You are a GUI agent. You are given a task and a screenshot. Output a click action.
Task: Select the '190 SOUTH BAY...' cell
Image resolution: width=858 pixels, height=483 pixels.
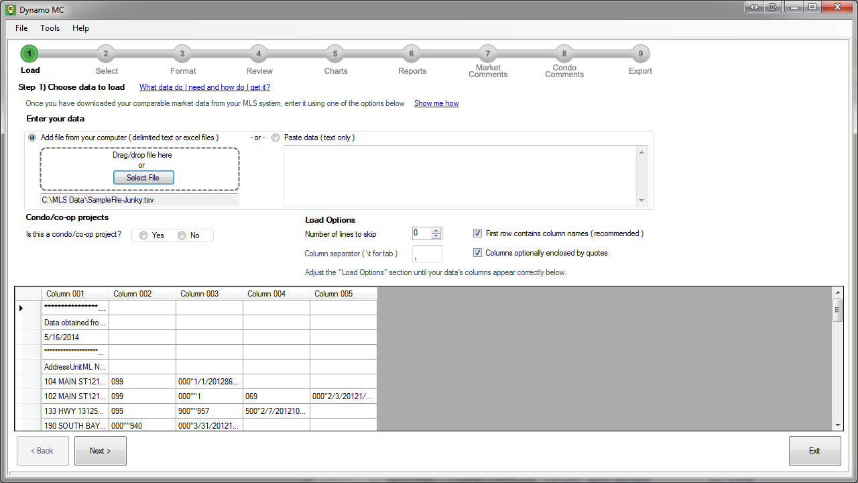pyautogui.click(x=75, y=426)
